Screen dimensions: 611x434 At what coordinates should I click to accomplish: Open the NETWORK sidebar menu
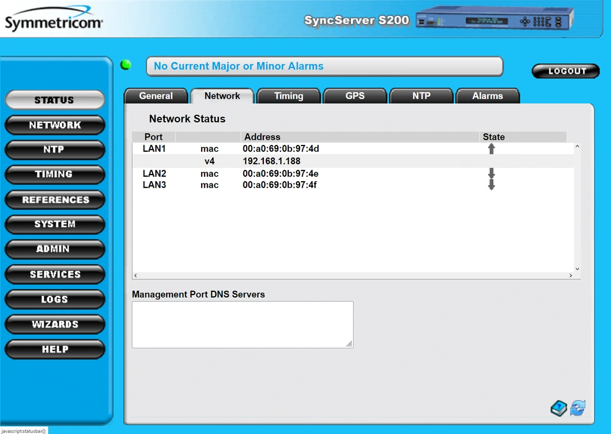click(54, 125)
